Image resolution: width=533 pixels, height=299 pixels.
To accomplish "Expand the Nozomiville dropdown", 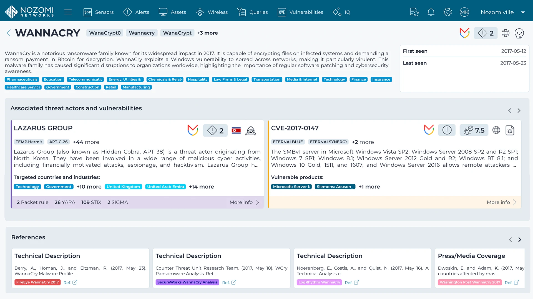I will pyautogui.click(x=523, y=12).
